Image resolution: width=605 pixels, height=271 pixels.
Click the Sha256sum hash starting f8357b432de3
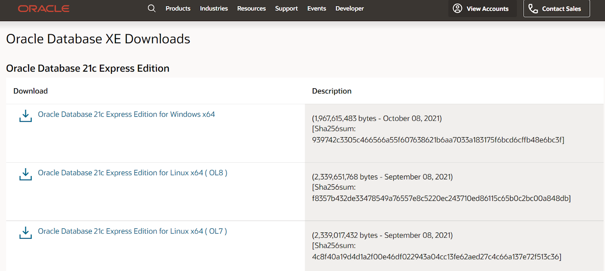click(x=441, y=198)
